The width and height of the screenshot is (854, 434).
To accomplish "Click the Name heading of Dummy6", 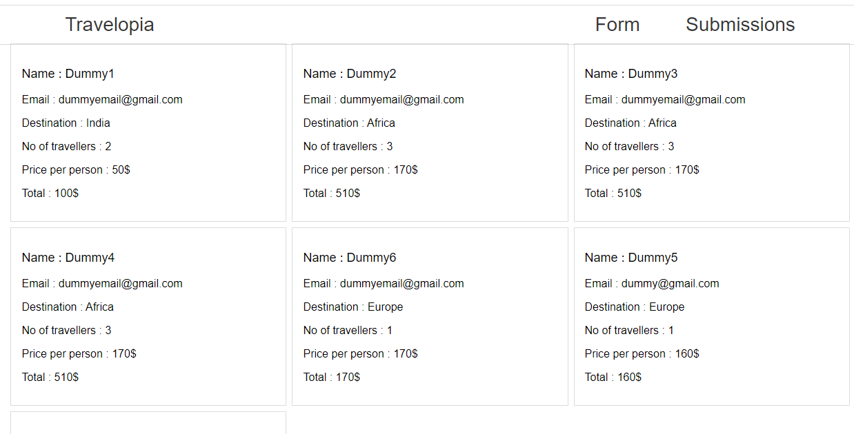I will (x=348, y=257).
